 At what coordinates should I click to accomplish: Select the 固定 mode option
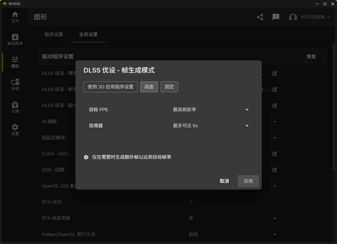click(x=169, y=87)
